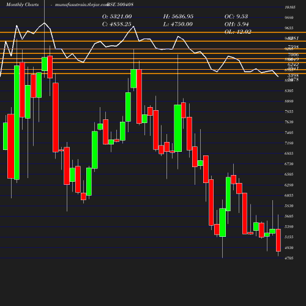This screenshot has height=306, width=306.
Task: Click the munafasutra website label
Action: (x=81, y=4)
